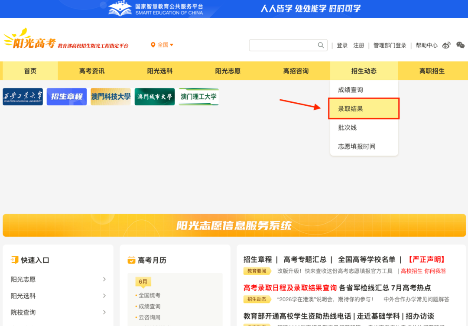The height and width of the screenshot is (326, 468).
Task: Select 志愿填报时间 from the dropdown menu
Action: click(x=364, y=146)
